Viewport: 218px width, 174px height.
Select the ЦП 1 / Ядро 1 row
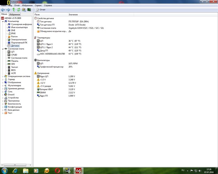point(59,44)
